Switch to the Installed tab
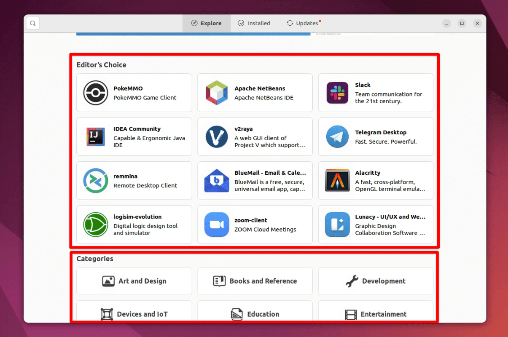This screenshot has height=337, width=508. (x=254, y=23)
